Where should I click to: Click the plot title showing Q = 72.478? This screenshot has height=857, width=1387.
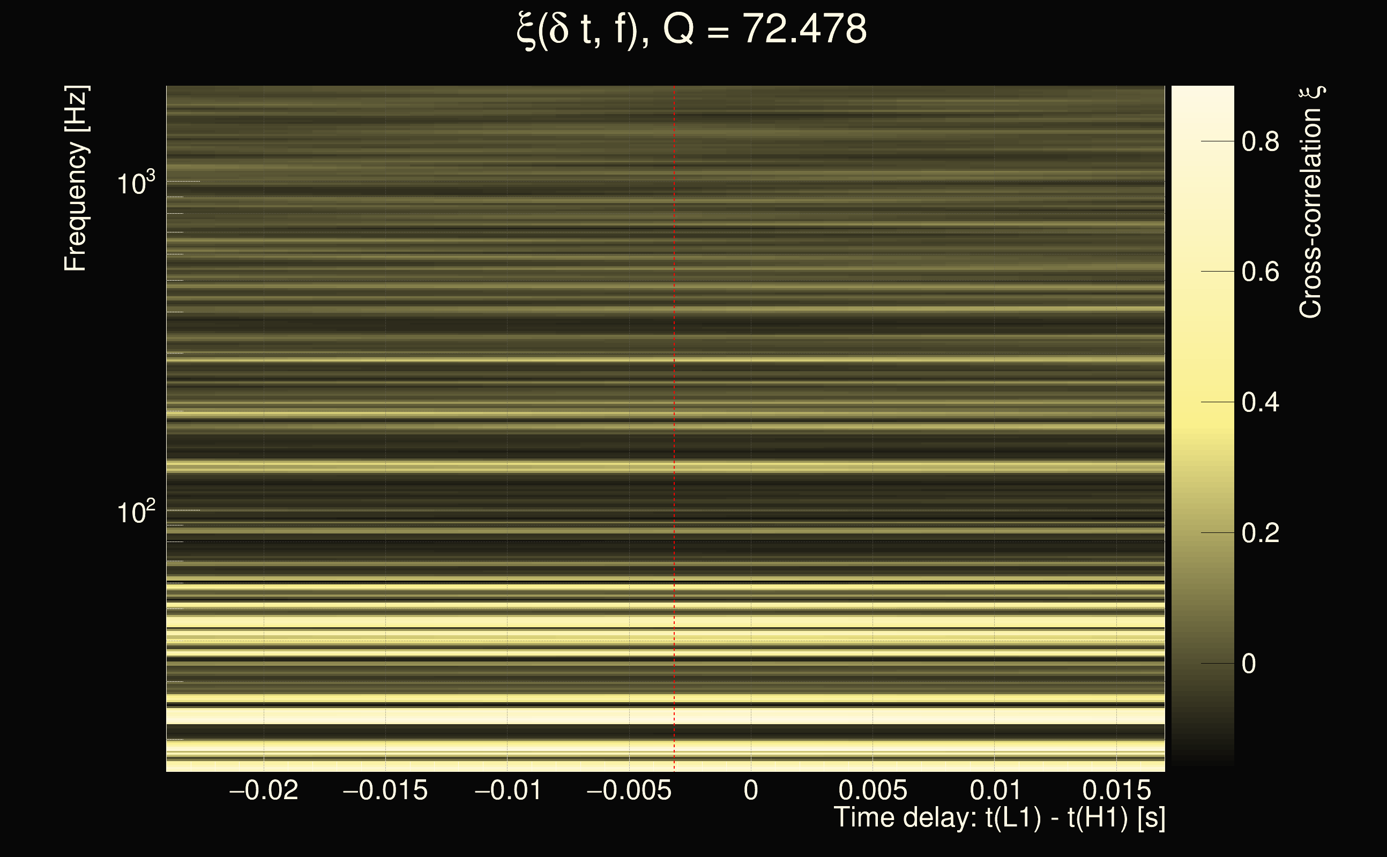(x=692, y=29)
